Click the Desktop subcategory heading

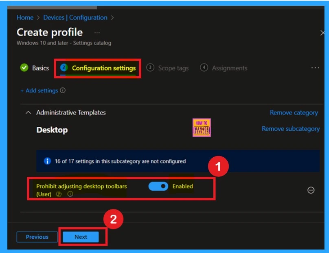tap(52, 130)
